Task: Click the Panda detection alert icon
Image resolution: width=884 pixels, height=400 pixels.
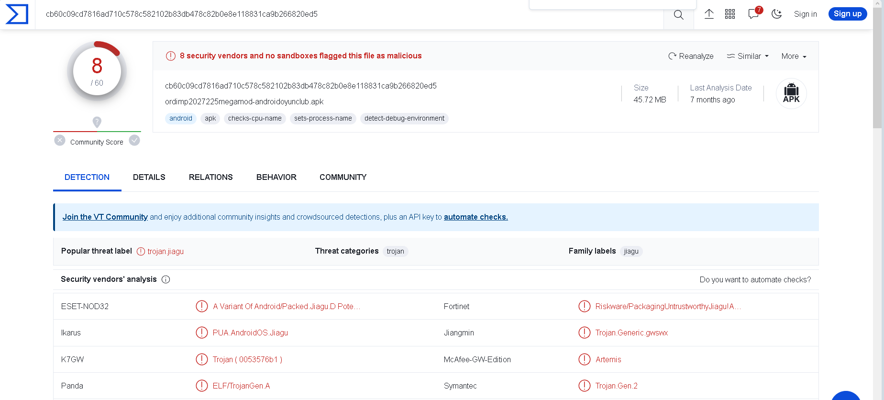Action: (202, 386)
